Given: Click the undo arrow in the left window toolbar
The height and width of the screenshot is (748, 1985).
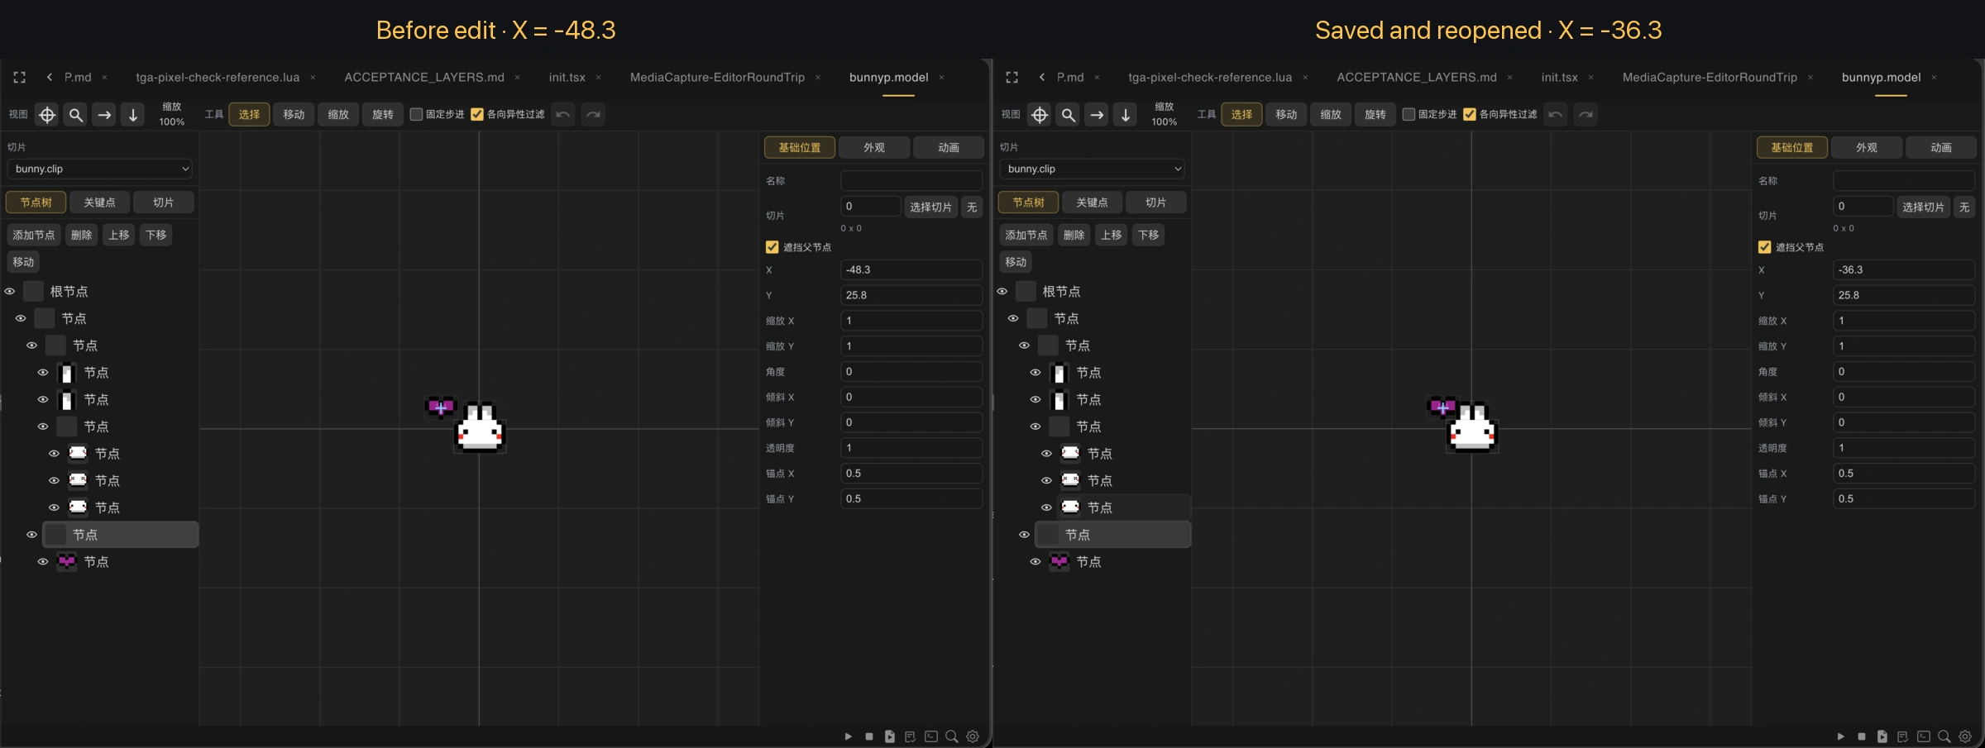Looking at the screenshot, I should coord(563,114).
